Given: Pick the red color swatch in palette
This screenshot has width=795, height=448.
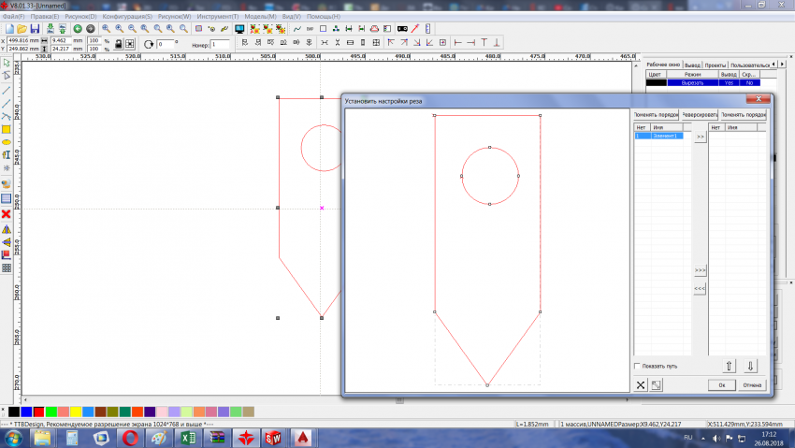Looking at the screenshot, I should (38, 412).
